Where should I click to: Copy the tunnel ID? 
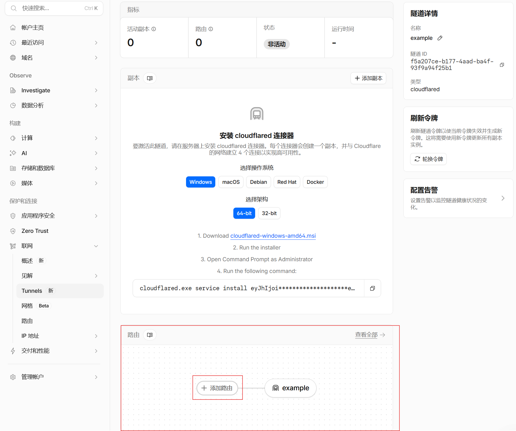pyautogui.click(x=502, y=65)
